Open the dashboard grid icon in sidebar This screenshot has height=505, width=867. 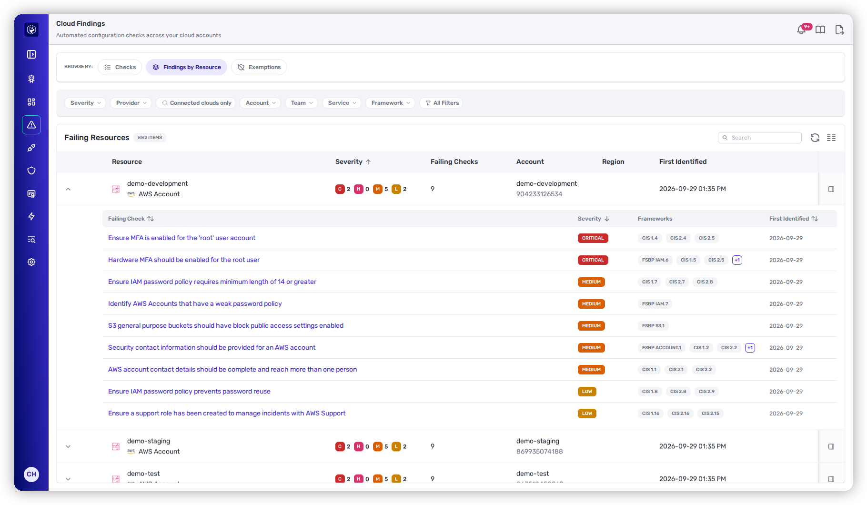31,102
